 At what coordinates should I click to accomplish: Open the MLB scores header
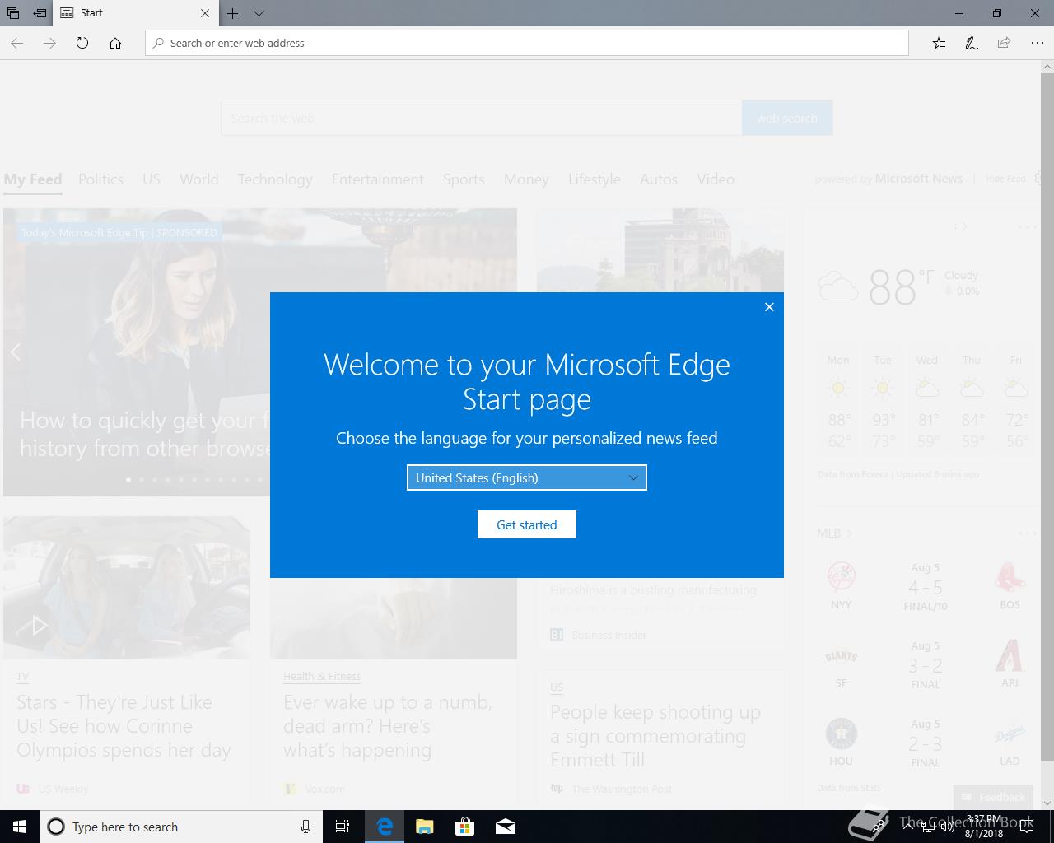(x=834, y=533)
